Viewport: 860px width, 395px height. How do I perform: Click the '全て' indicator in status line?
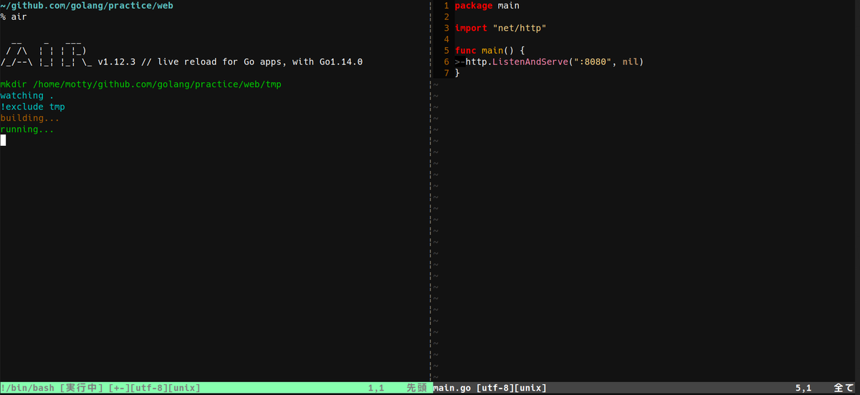(844, 388)
